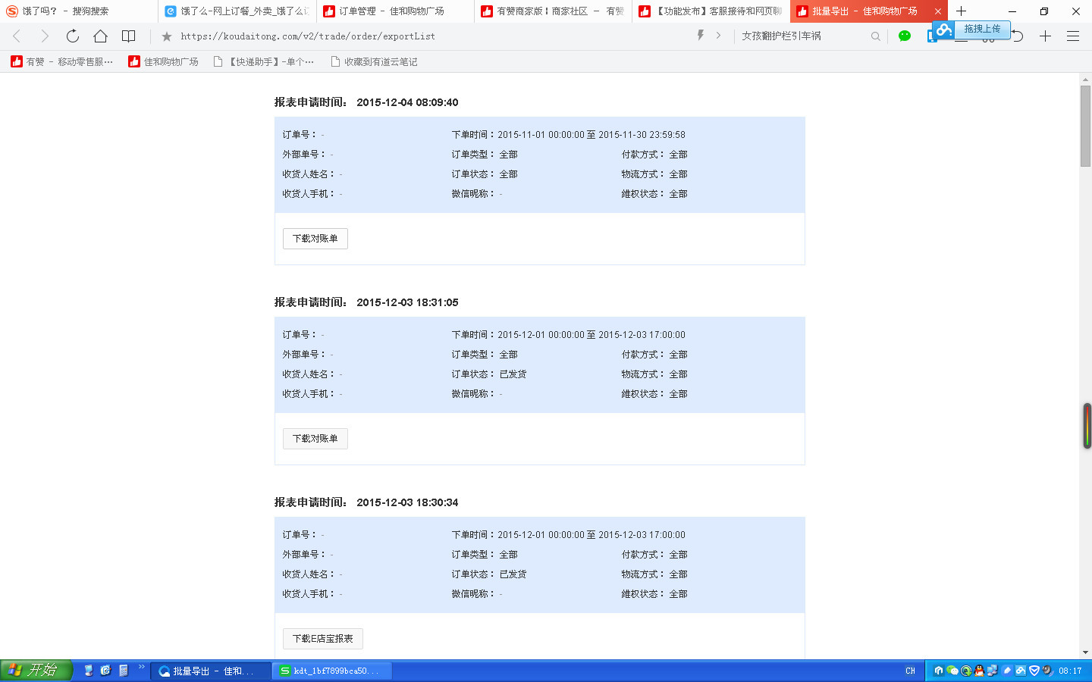This screenshot has height=682, width=1092.
Task: Click the volume speaker tray icon
Action: (1048, 671)
